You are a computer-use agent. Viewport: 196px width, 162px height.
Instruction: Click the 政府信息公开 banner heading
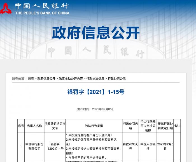point(96,33)
